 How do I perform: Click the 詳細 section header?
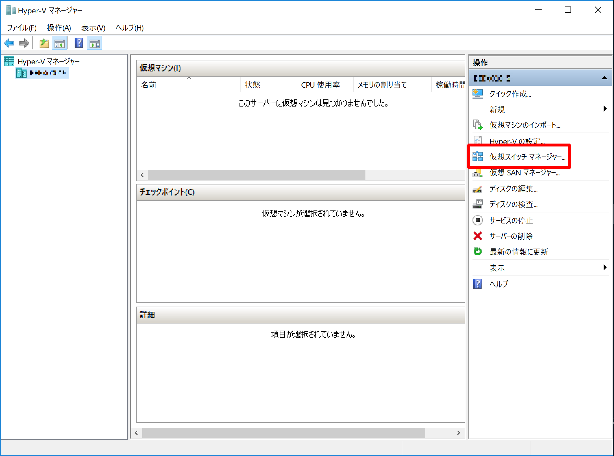[x=301, y=315]
